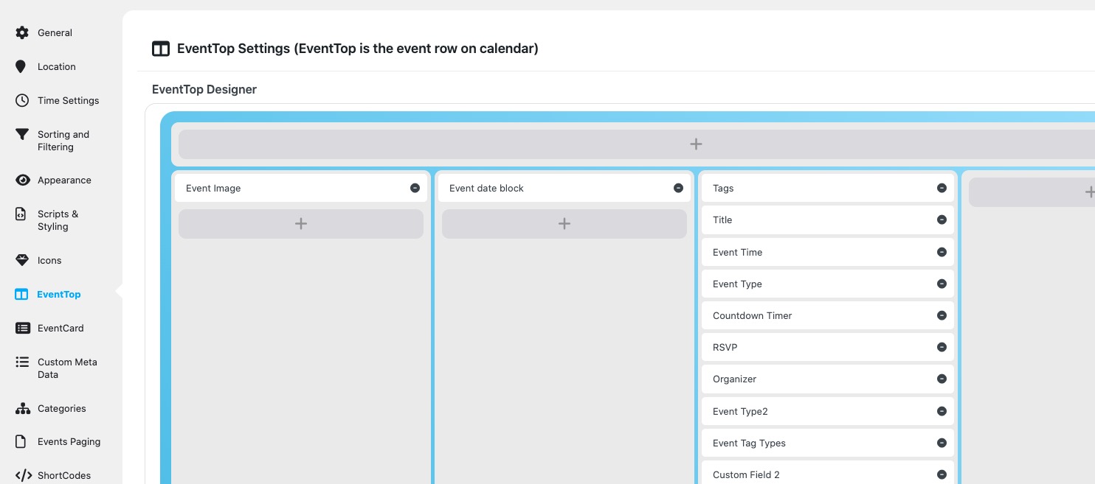
Task: Remove the RSVP field from EventTop
Action: point(942,347)
